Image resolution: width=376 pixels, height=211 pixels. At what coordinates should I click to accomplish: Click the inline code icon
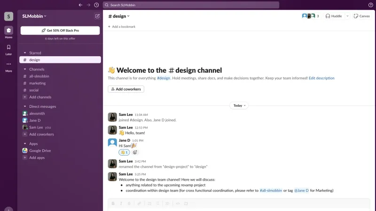click(178, 203)
